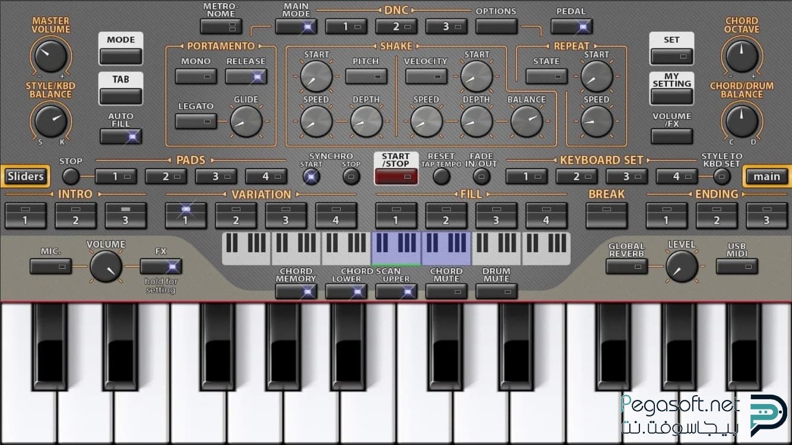The height and width of the screenshot is (445, 792).
Task: Switch to the main tab
Action: coord(766,176)
